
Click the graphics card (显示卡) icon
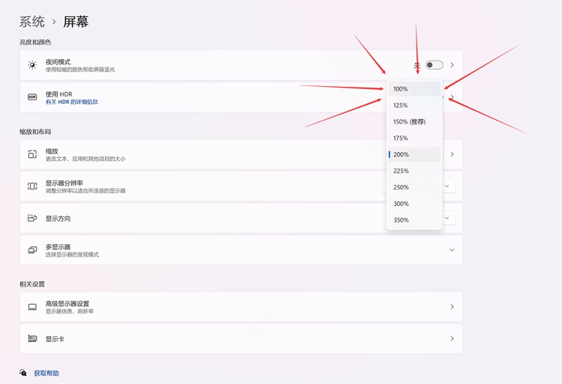(x=32, y=339)
